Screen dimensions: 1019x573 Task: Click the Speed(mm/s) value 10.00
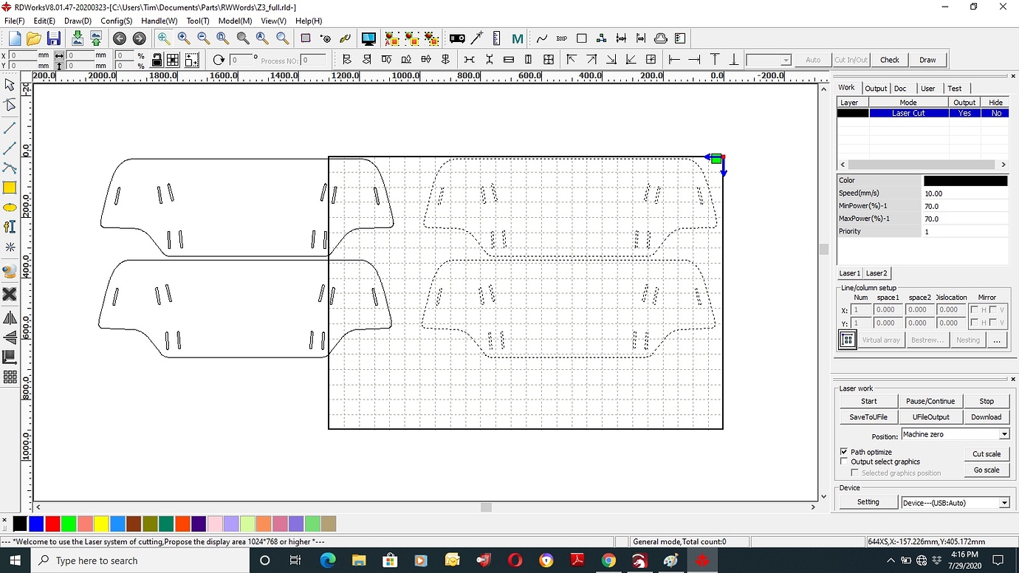point(965,193)
